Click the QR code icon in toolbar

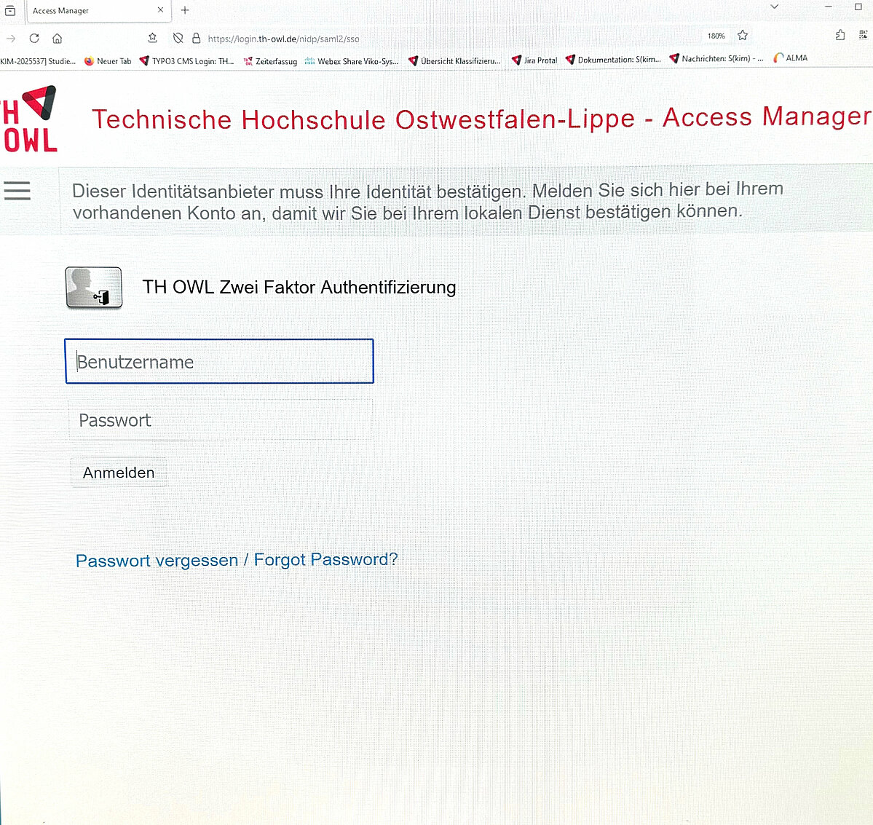click(863, 34)
